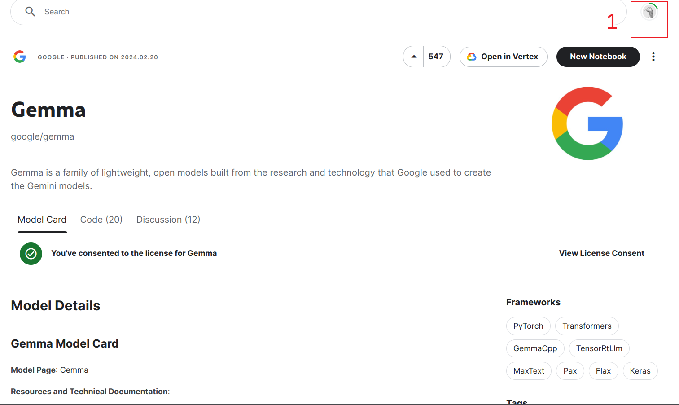Select the PyTorch framework tag
This screenshot has height=405, width=679.
coord(528,326)
